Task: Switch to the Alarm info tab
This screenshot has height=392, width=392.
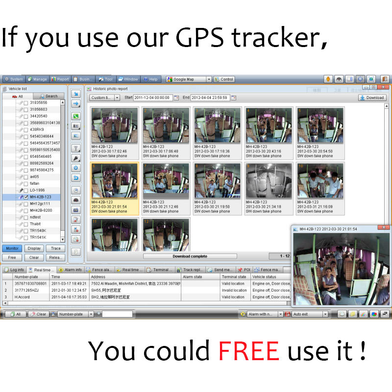Action: [70, 270]
